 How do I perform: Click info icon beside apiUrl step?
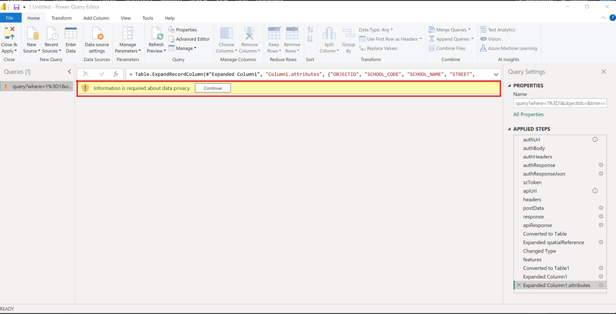pyautogui.click(x=595, y=191)
